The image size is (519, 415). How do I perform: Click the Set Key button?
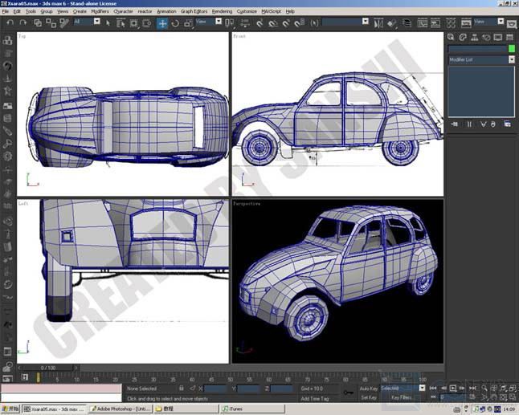(x=369, y=397)
